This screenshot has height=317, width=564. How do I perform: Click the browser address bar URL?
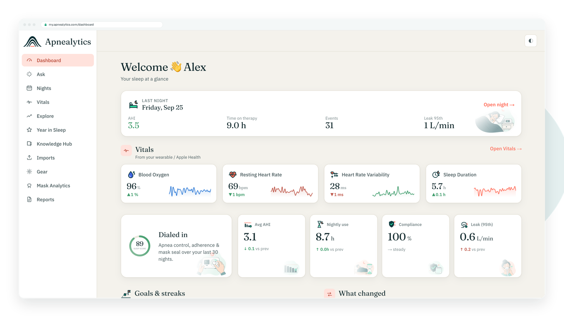[x=71, y=25]
